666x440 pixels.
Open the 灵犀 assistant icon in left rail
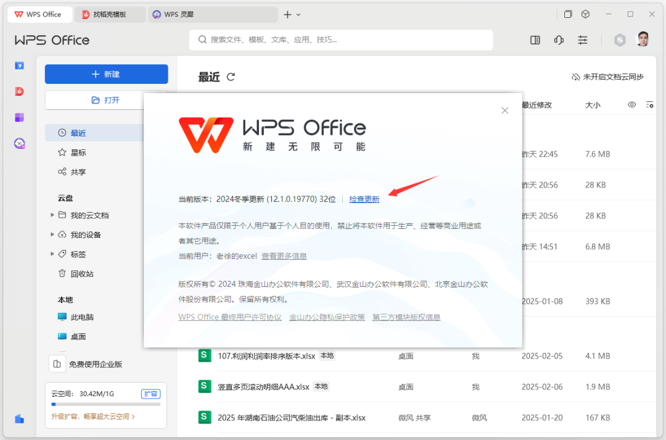(20, 143)
